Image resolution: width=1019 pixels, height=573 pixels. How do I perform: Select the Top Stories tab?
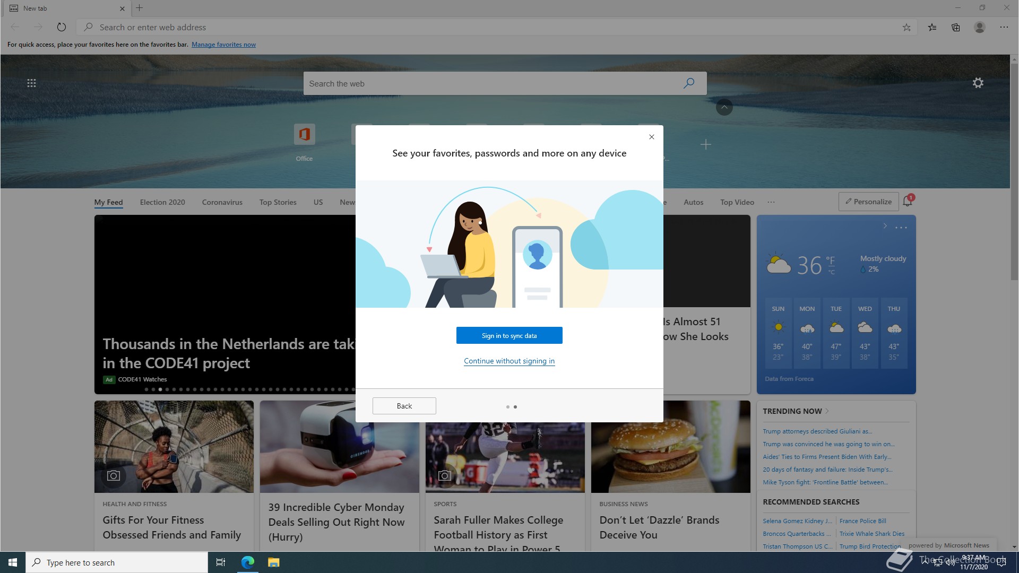(278, 202)
